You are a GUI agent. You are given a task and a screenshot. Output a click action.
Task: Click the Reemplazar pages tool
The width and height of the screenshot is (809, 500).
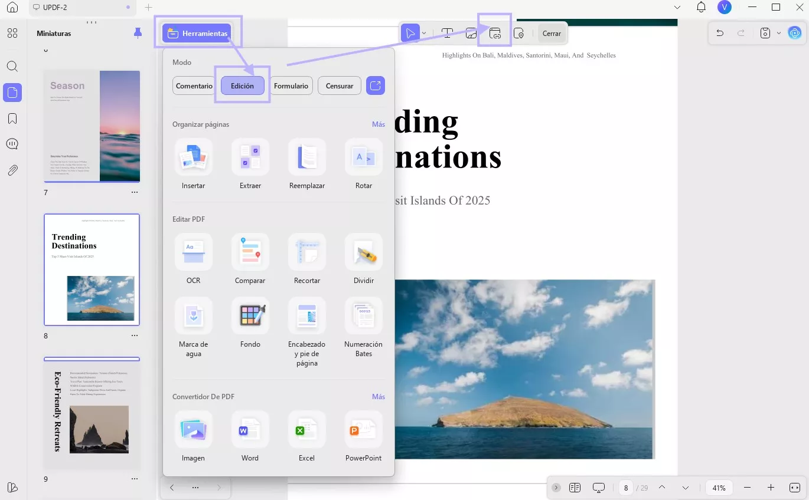(x=307, y=164)
